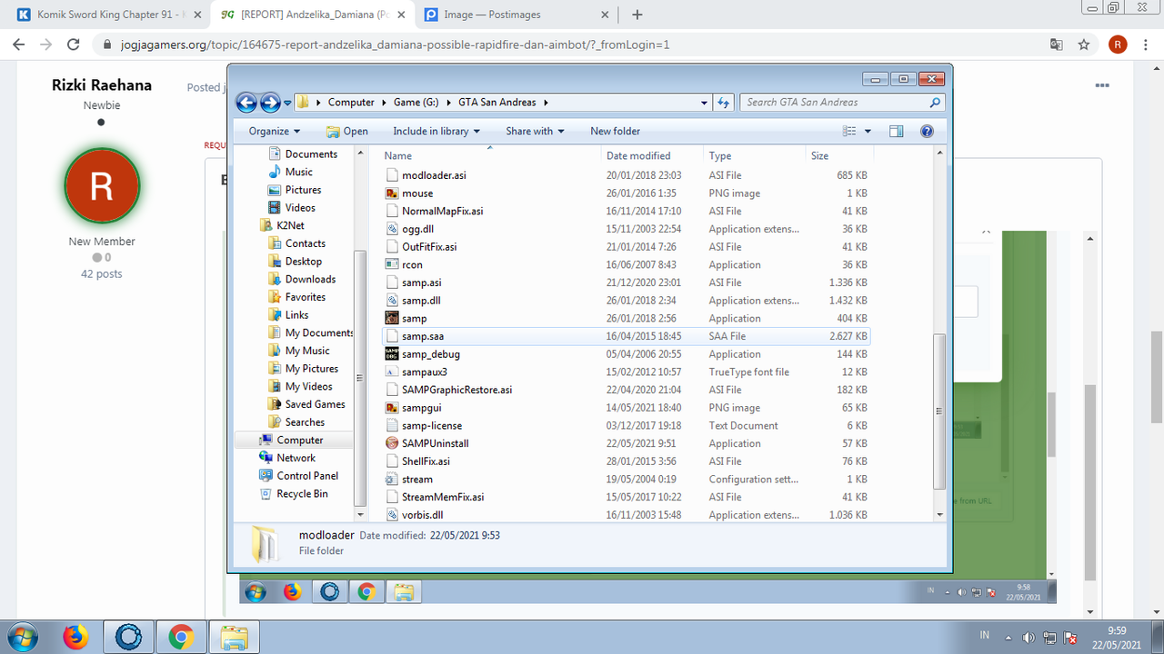The width and height of the screenshot is (1164, 654).
Task: Click the Recycle Bin icon in navigation pane
Action: 266,493
